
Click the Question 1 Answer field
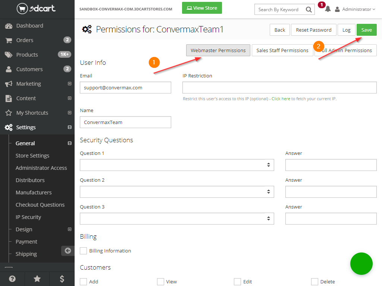tap(331, 165)
